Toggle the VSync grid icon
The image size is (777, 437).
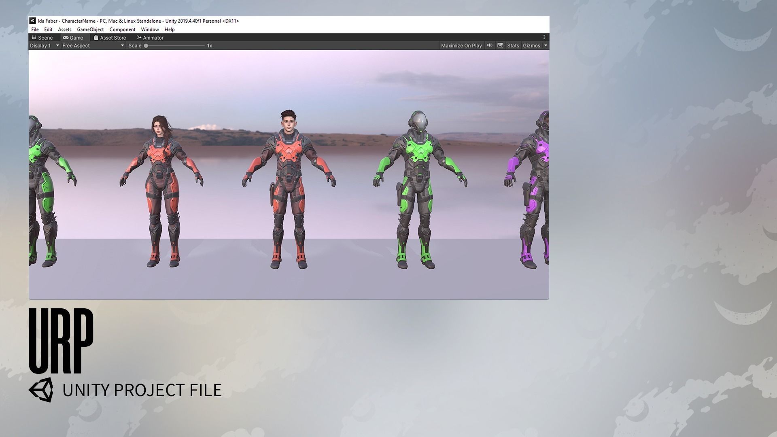coord(500,46)
